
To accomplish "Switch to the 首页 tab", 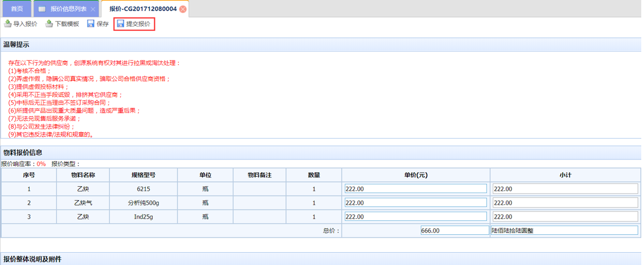I will [17, 9].
